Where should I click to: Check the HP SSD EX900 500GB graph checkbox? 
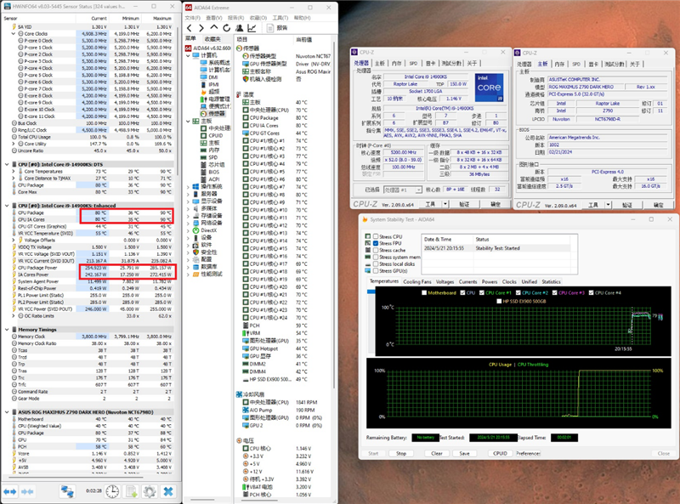[499, 301]
